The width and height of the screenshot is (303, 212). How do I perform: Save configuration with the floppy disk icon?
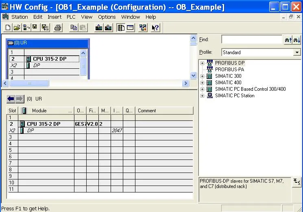pos(35,28)
